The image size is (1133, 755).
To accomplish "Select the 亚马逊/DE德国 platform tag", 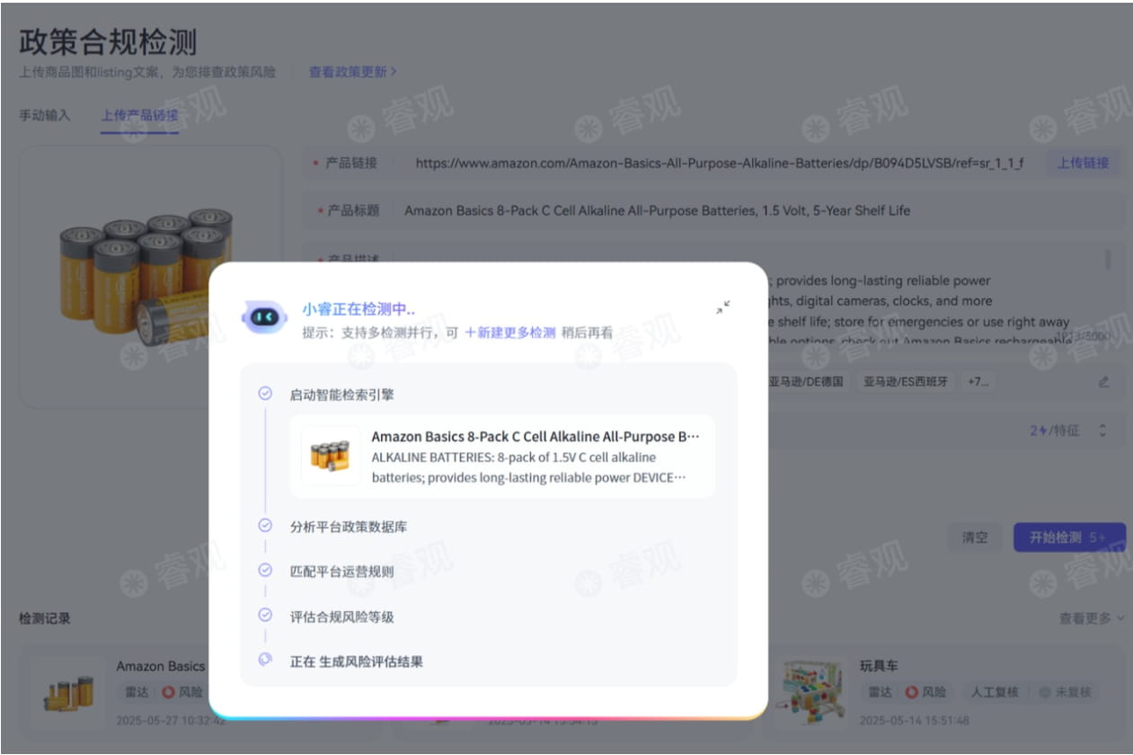I will (807, 381).
